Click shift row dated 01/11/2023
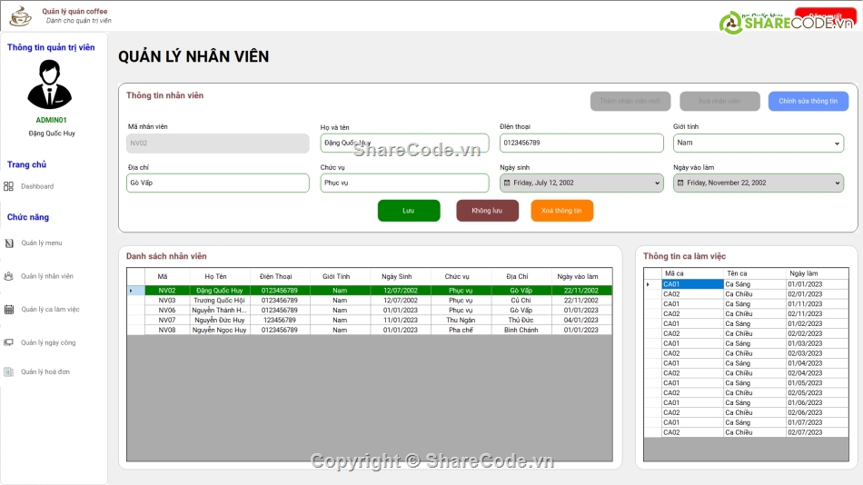Image resolution: width=863 pixels, height=485 pixels. [x=747, y=304]
